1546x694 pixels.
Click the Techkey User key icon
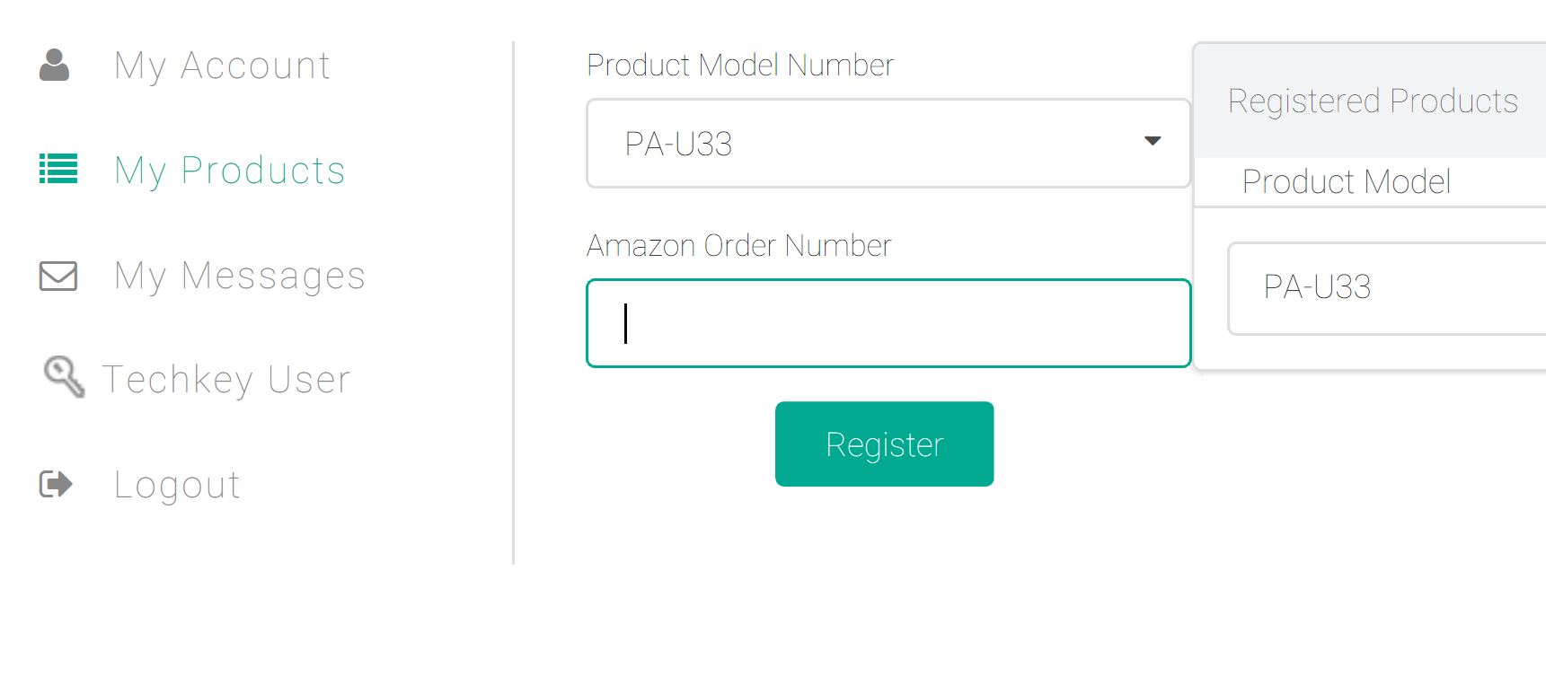(x=64, y=377)
